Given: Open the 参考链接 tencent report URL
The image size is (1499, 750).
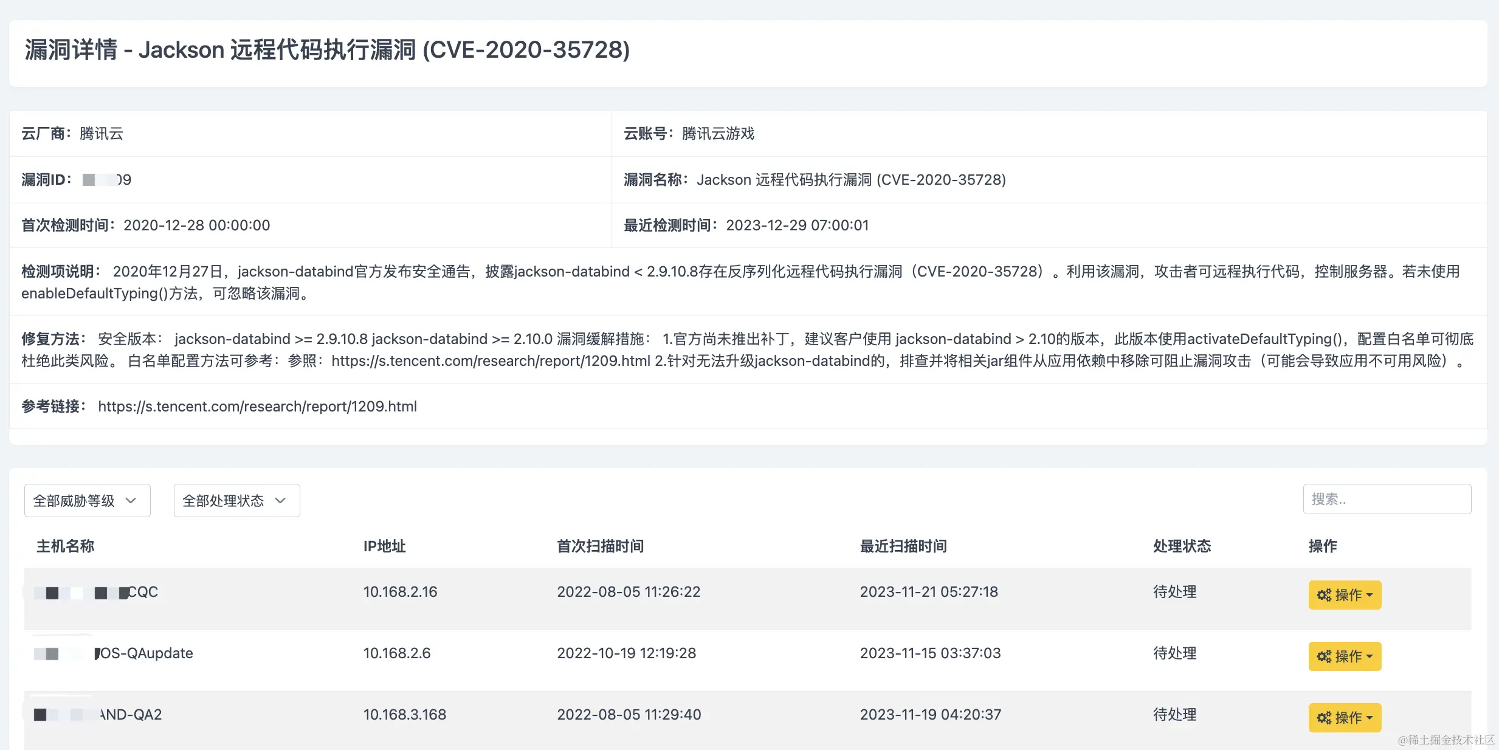Looking at the screenshot, I should (x=257, y=406).
